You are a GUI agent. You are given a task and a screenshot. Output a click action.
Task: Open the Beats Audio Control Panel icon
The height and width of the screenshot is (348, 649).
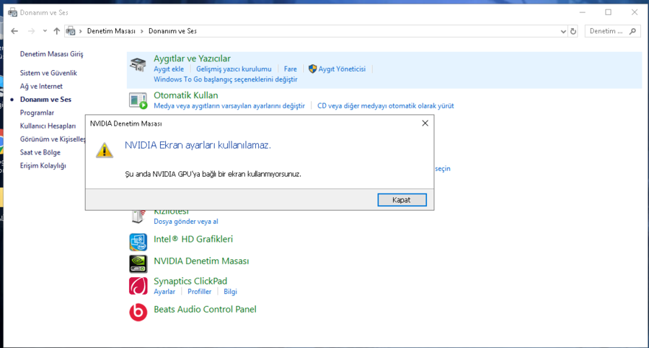click(x=138, y=312)
